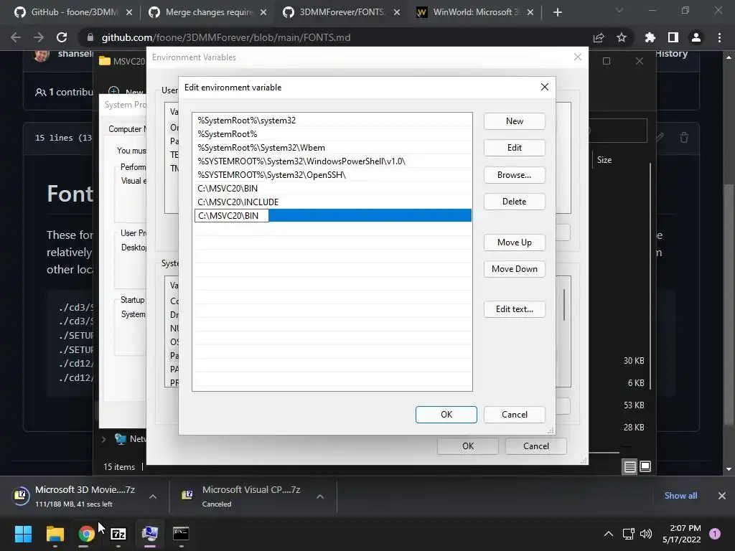Image resolution: width=735 pixels, height=551 pixels.
Task: Sort by Size column in Explorer
Action: (604, 160)
